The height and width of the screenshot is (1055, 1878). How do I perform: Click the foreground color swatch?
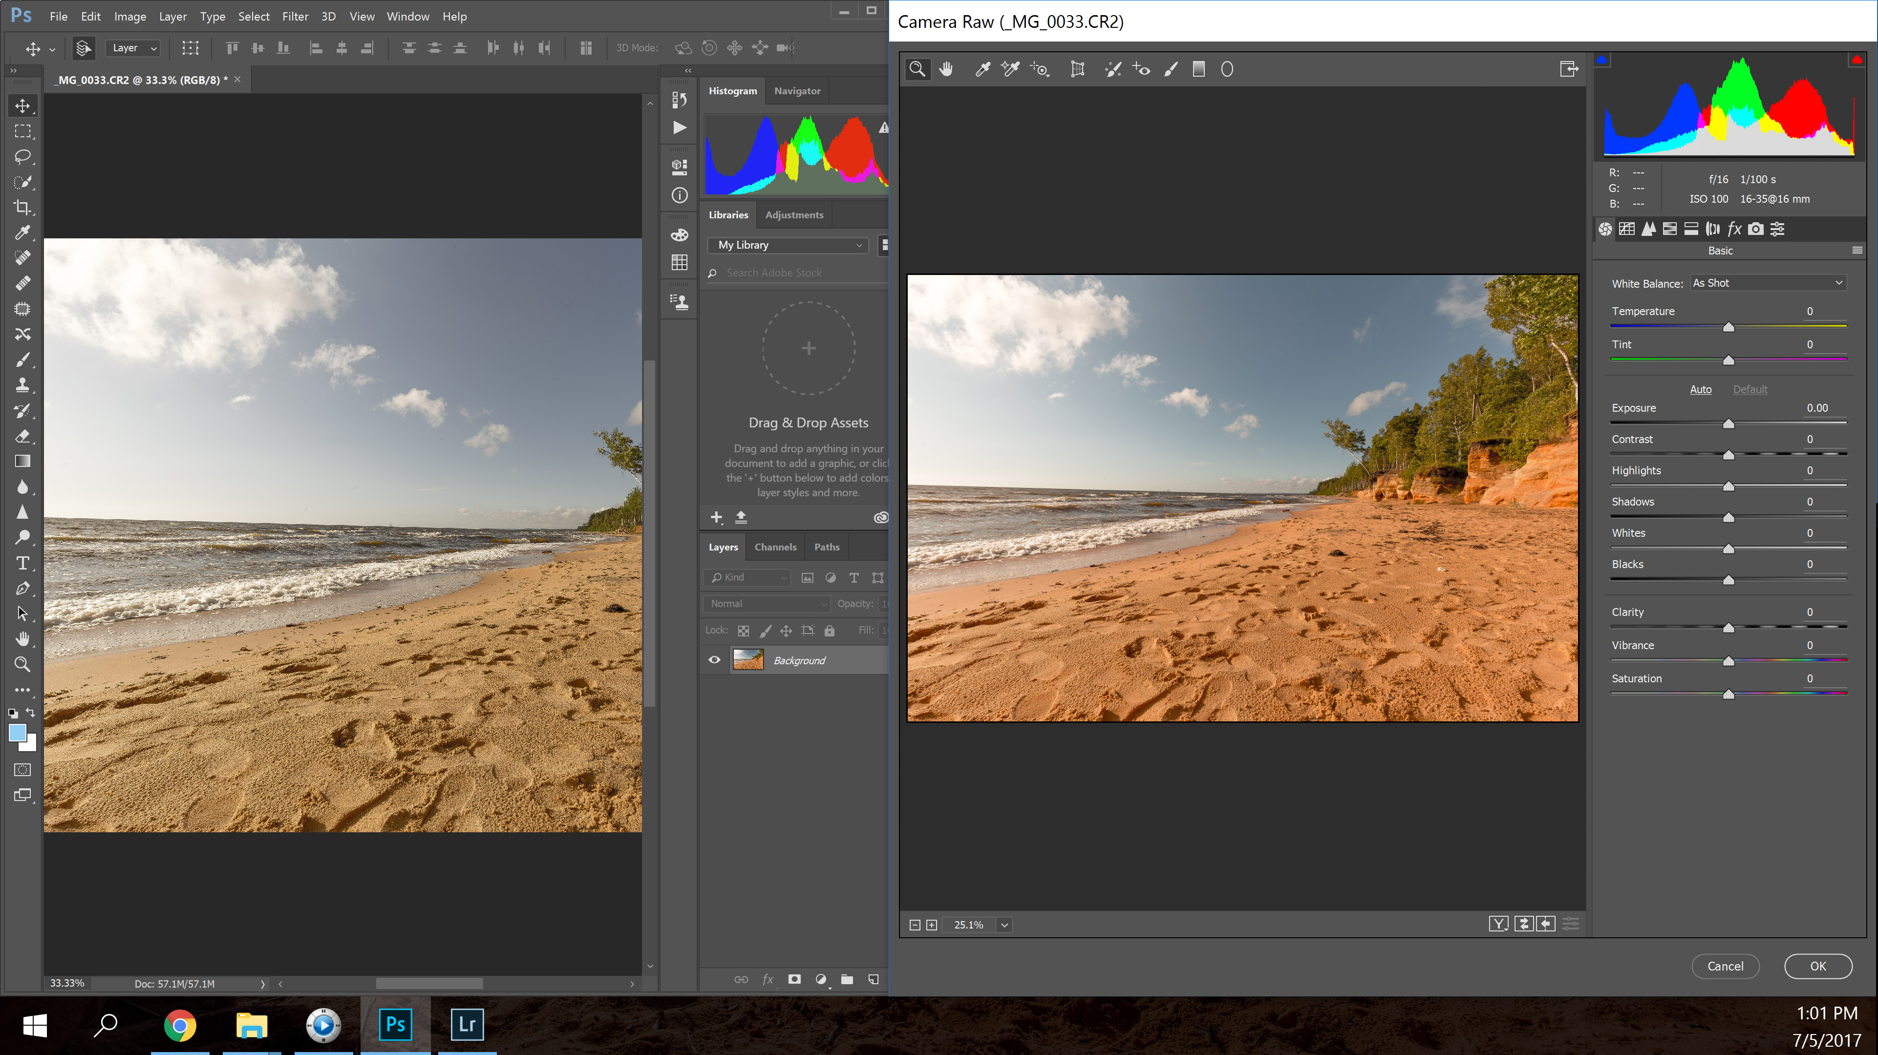coord(17,732)
